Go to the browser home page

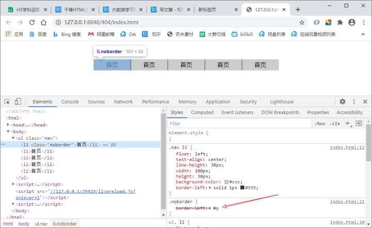pos(43,22)
